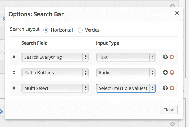Add a field after Radio Buttons row
The height and width of the screenshot is (127, 189).
(x=165, y=72)
